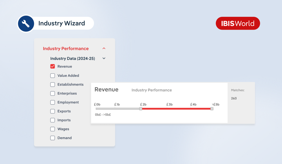
Task: Click the Industry Wizard title label
Action: [x=61, y=23]
